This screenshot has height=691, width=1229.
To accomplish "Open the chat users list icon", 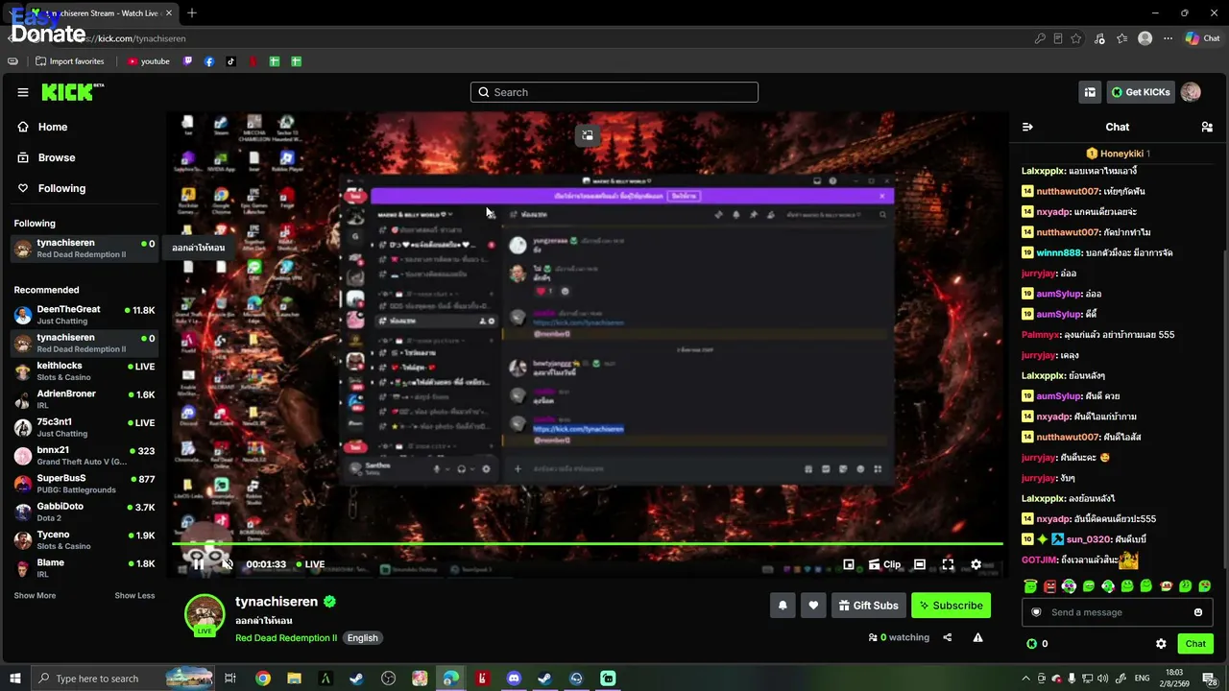I will click(1207, 127).
